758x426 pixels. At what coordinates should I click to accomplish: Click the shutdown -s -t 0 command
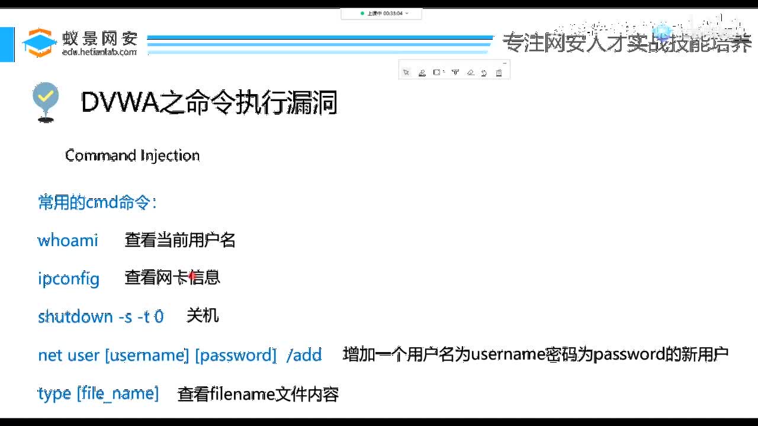[x=101, y=317]
